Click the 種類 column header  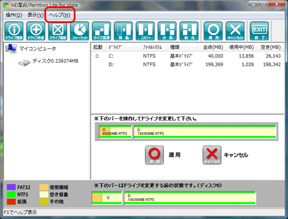(183, 47)
